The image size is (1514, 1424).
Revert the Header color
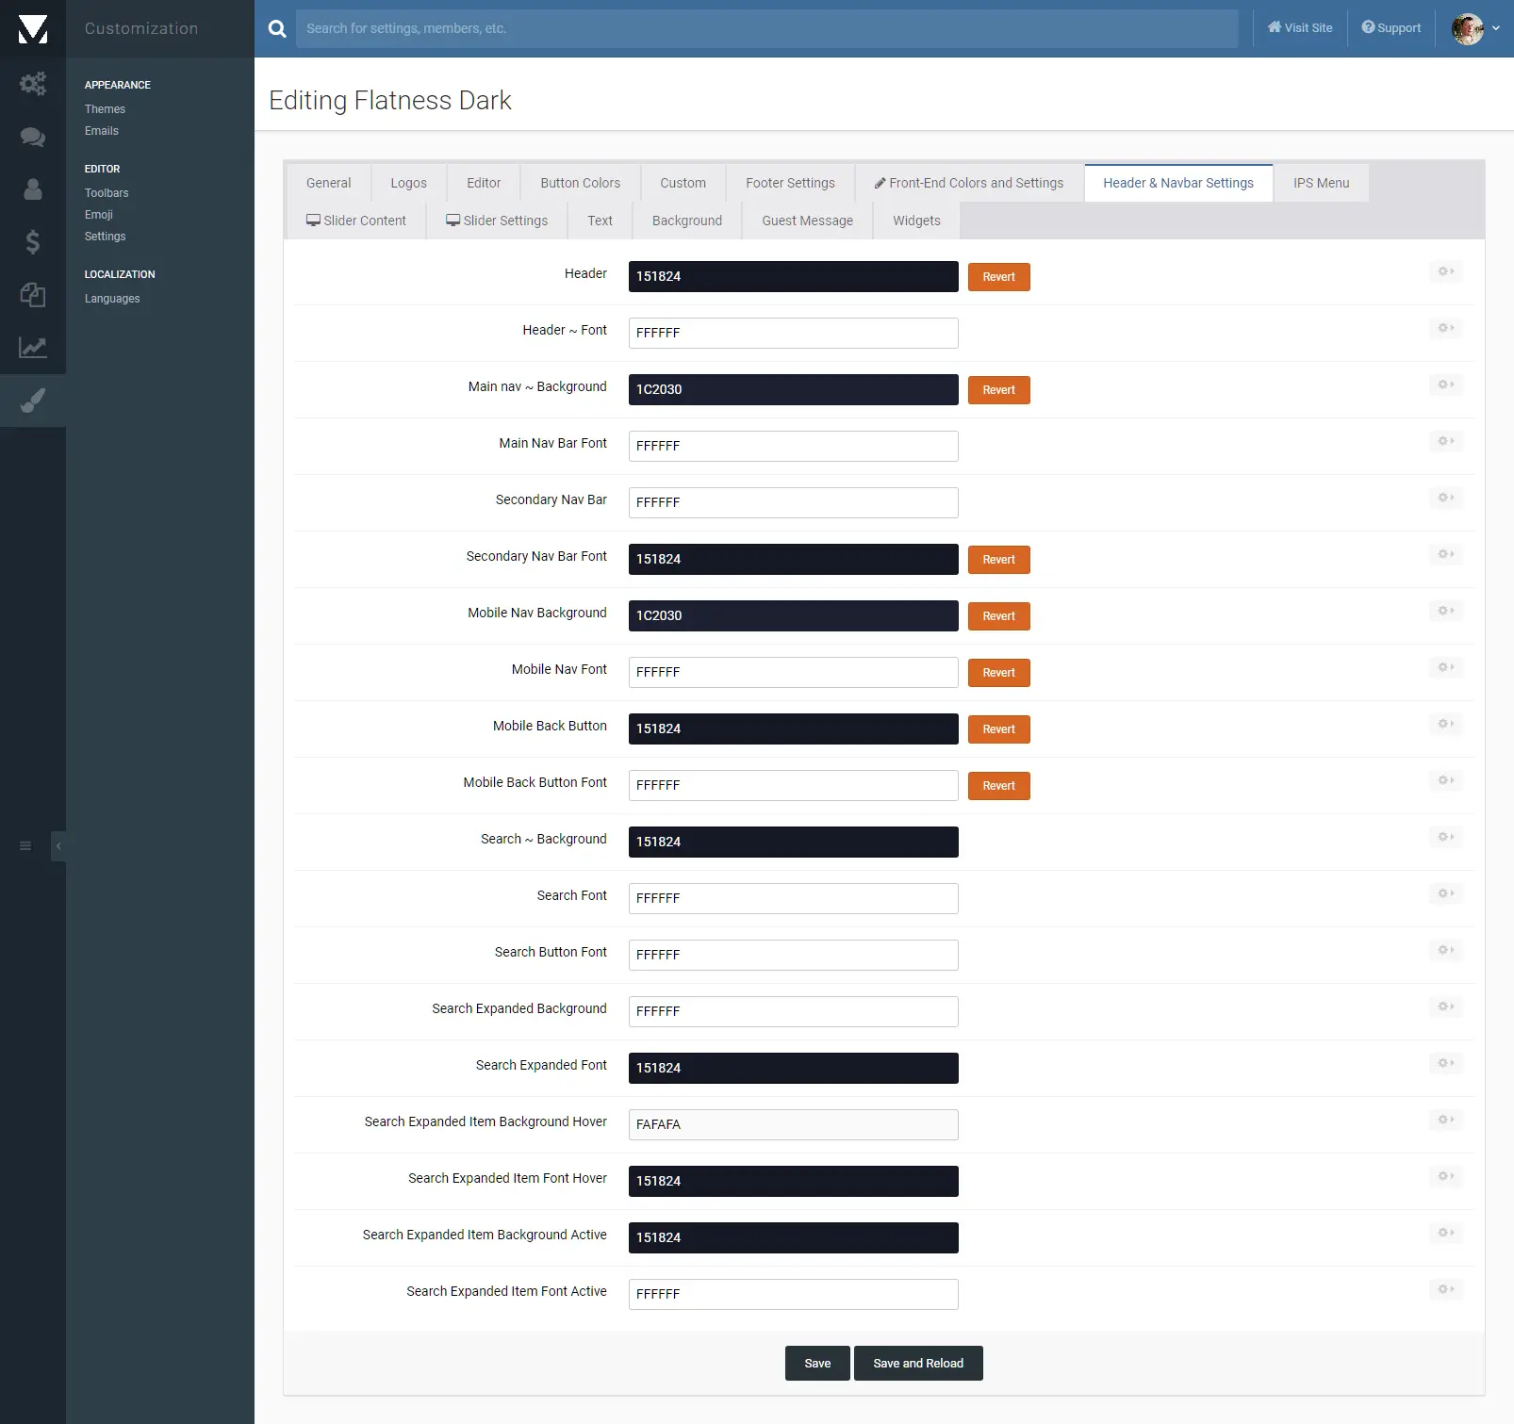[998, 277]
